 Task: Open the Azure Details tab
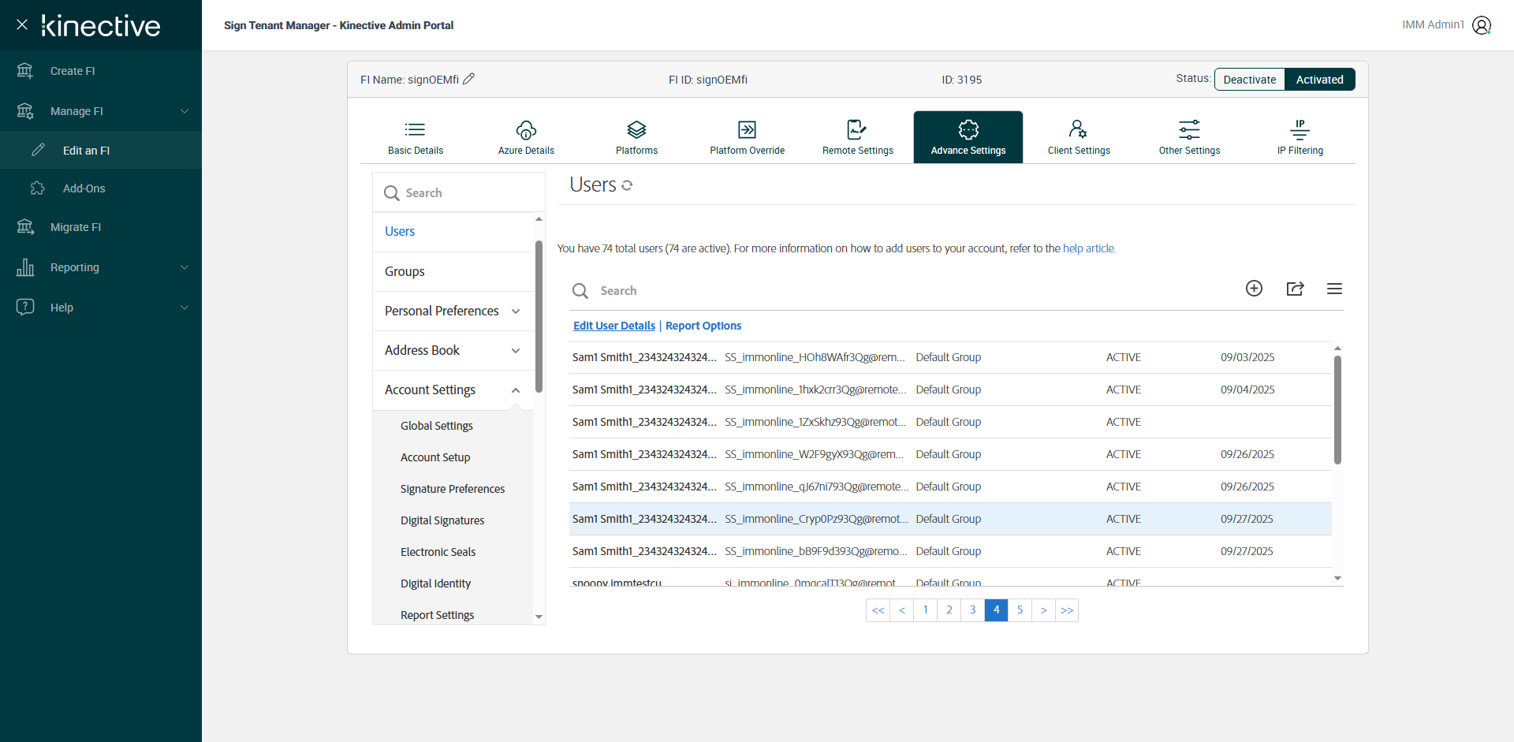[x=526, y=137]
